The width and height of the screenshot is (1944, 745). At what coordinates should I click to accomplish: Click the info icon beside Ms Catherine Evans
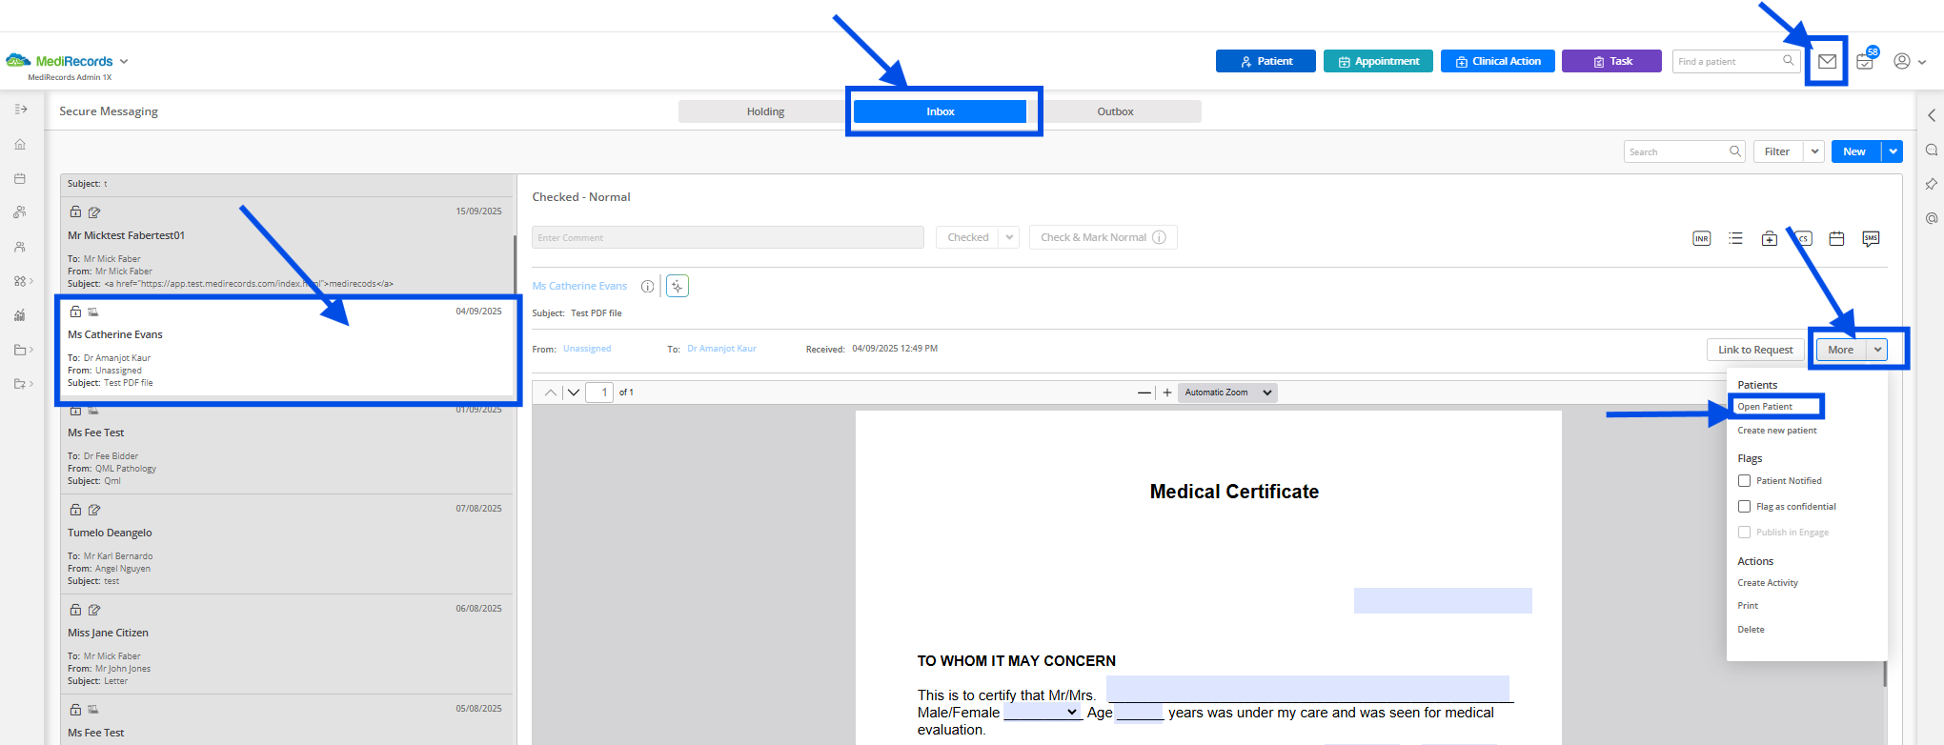coord(648,286)
